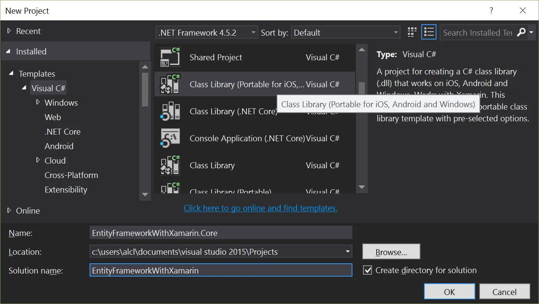Click template list scrollbar up arrow
Viewport: 539px width, 304px height.
pos(362,49)
